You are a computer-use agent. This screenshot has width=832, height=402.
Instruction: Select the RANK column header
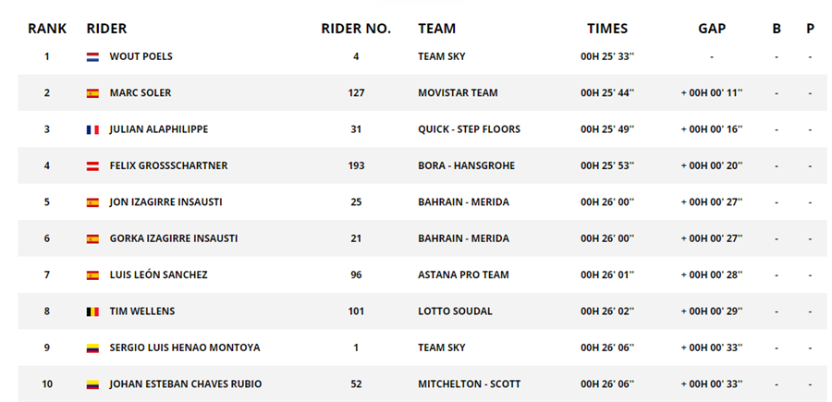47,29
